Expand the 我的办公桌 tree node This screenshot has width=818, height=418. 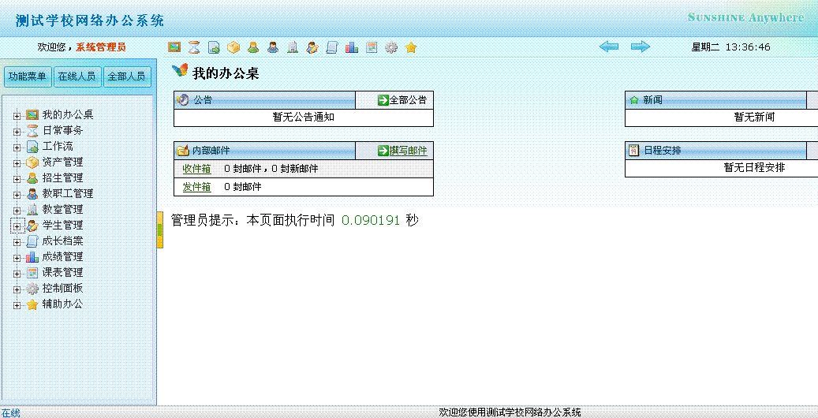(x=17, y=116)
